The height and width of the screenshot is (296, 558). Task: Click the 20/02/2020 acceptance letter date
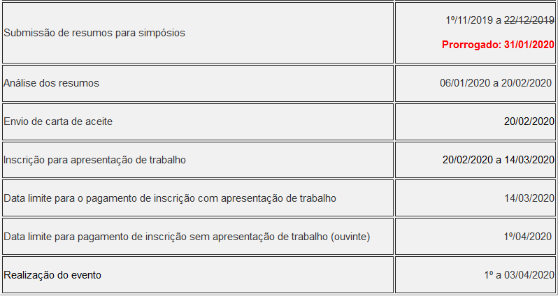pyautogui.click(x=529, y=121)
